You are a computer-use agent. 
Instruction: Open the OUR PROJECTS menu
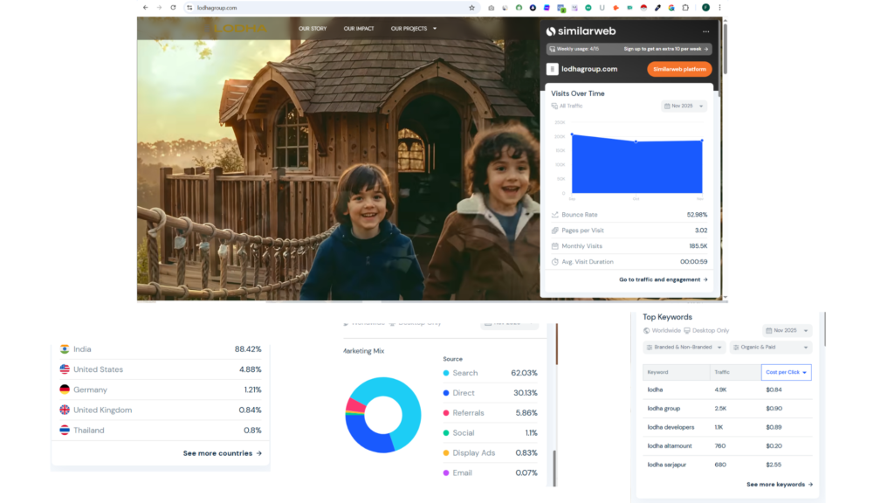[x=410, y=27]
